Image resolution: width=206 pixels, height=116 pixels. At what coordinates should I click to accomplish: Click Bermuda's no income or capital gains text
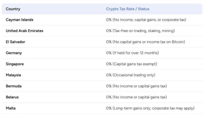coord(136,86)
